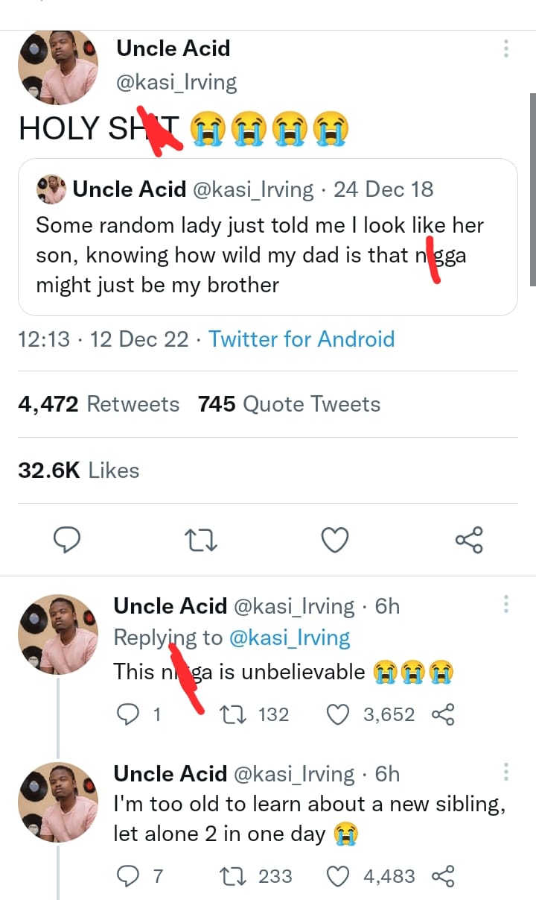The image size is (536, 900).
Task: Retweet the main tweet
Action: coord(201,540)
